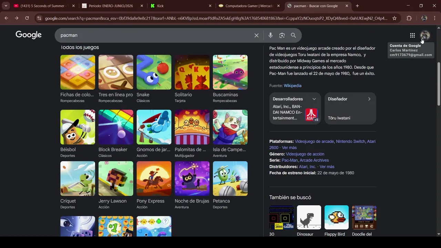Search by image with camera icon

[x=282, y=35]
